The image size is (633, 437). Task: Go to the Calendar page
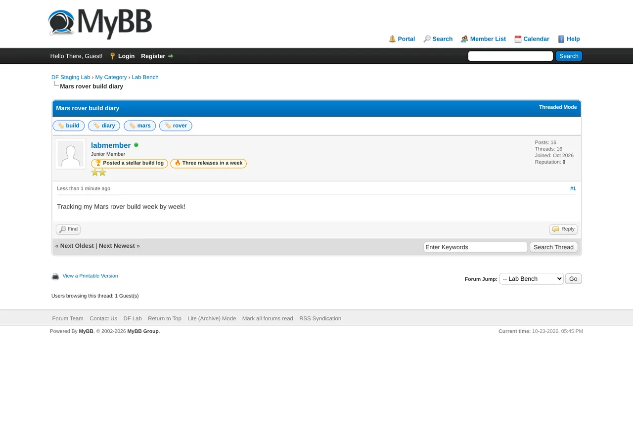click(x=536, y=39)
